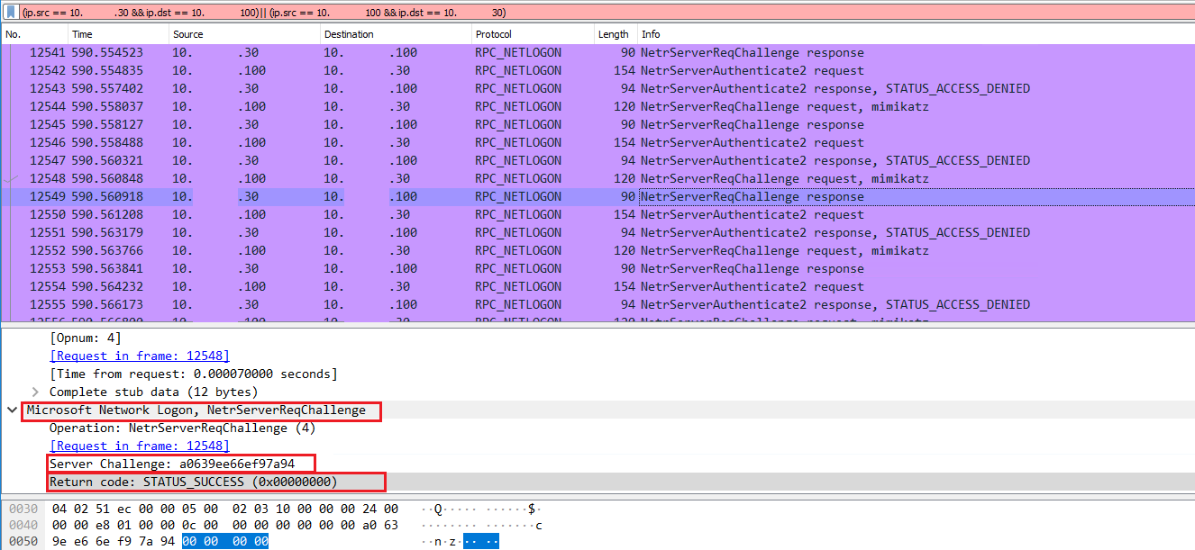Collapse Microsoft Network Logon section chevron

pyautogui.click(x=12, y=410)
